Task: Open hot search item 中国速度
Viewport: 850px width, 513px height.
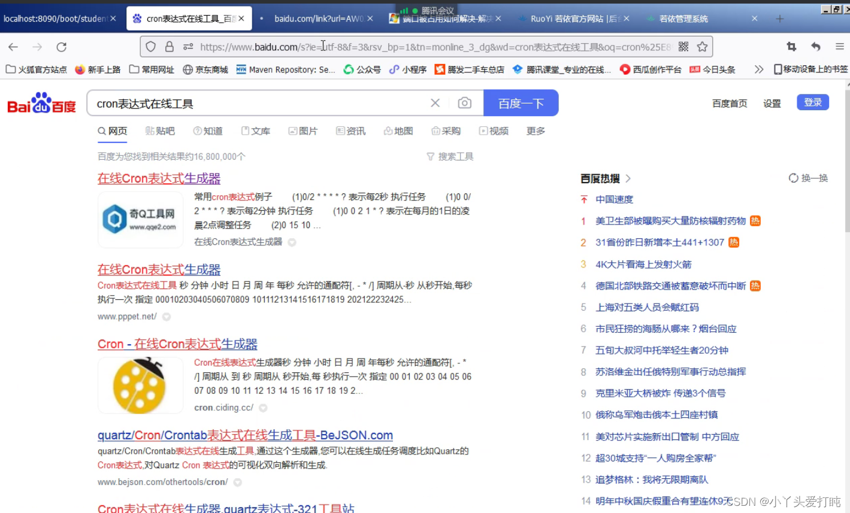Action: pyautogui.click(x=614, y=199)
